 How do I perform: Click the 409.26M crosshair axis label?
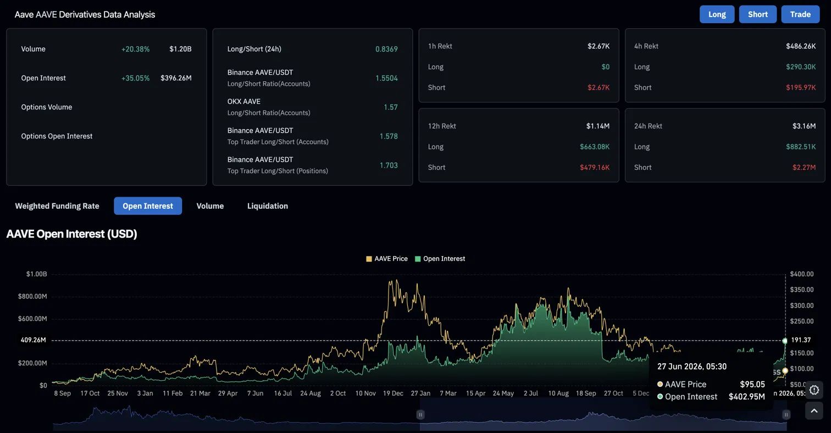click(34, 340)
